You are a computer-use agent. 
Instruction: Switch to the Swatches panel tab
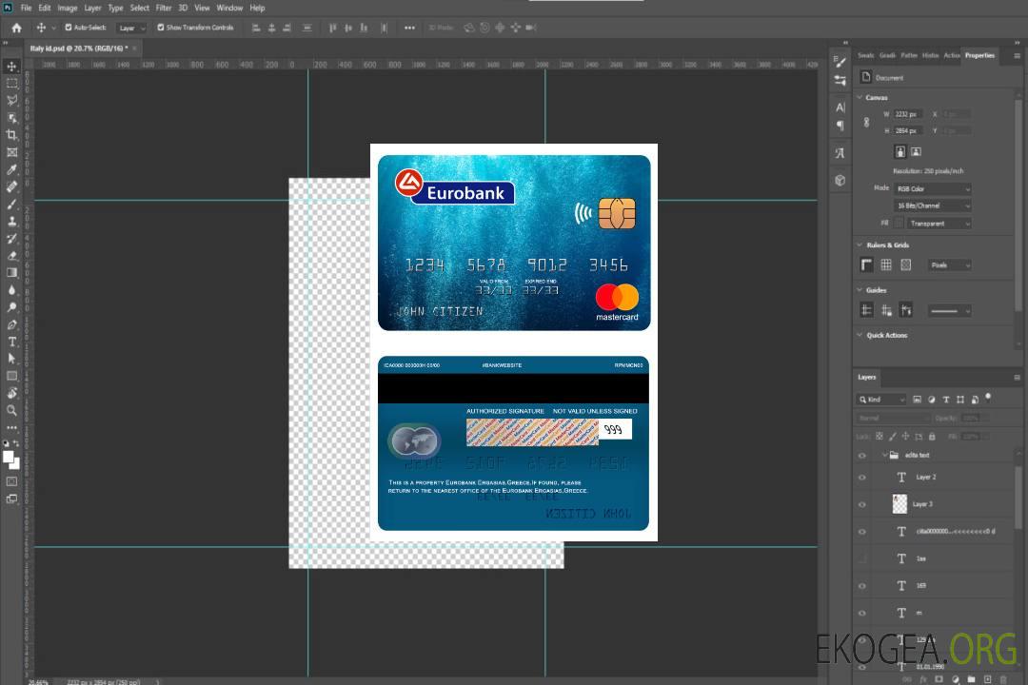click(866, 56)
